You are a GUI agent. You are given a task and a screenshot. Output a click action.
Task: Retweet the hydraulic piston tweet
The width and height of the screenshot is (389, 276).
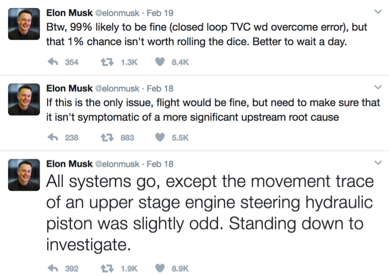pyautogui.click(x=107, y=267)
